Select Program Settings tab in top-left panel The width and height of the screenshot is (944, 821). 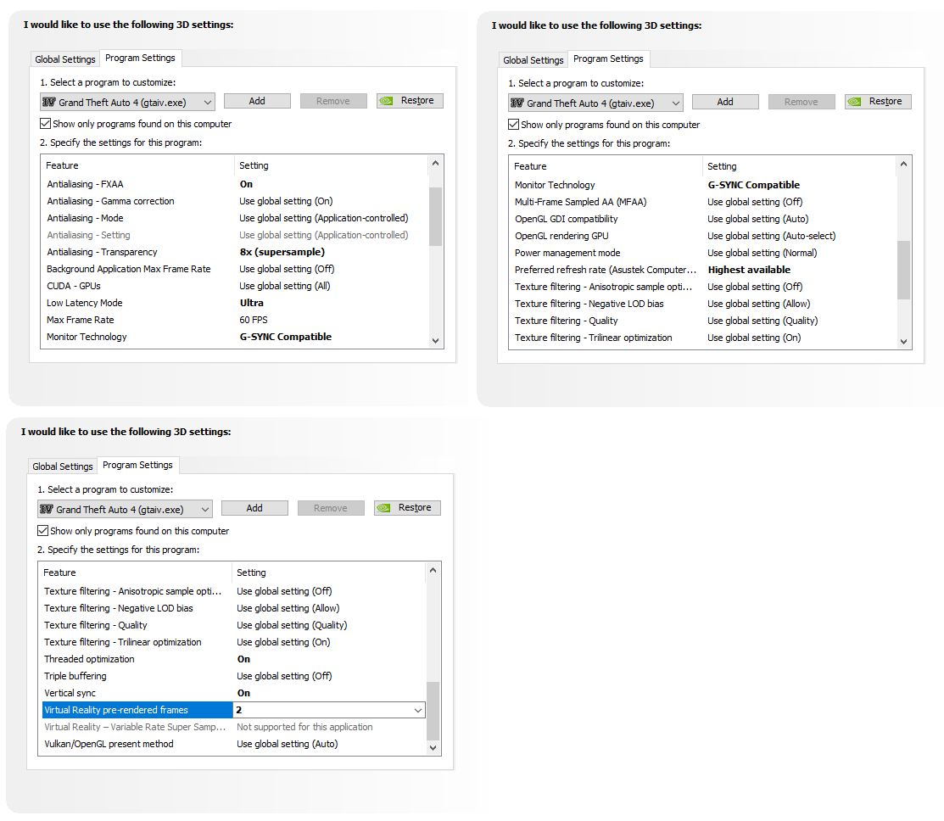(140, 58)
